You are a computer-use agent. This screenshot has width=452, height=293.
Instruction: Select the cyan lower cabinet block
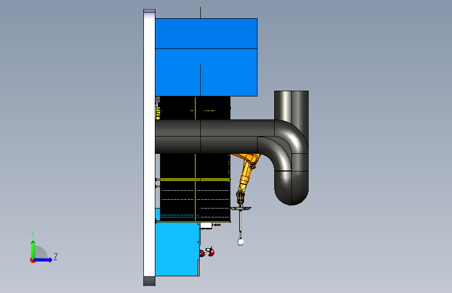(x=177, y=249)
